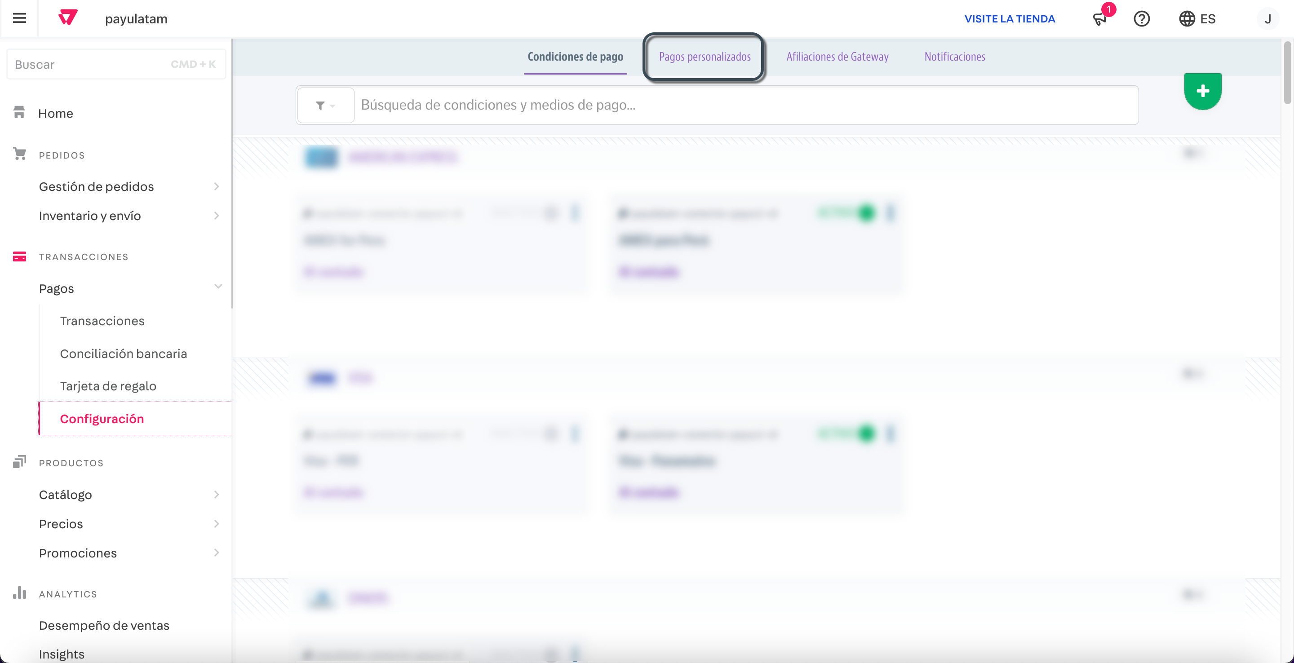Click the Home store icon
This screenshot has width=1294, height=663.
[19, 112]
